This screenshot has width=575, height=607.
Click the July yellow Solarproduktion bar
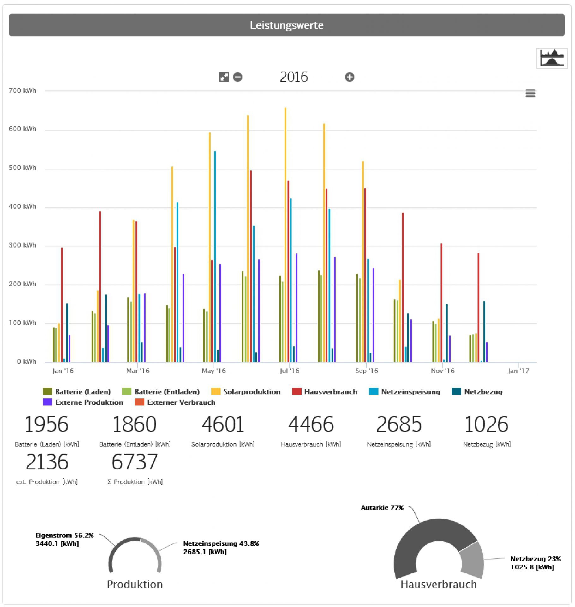coord(285,235)
